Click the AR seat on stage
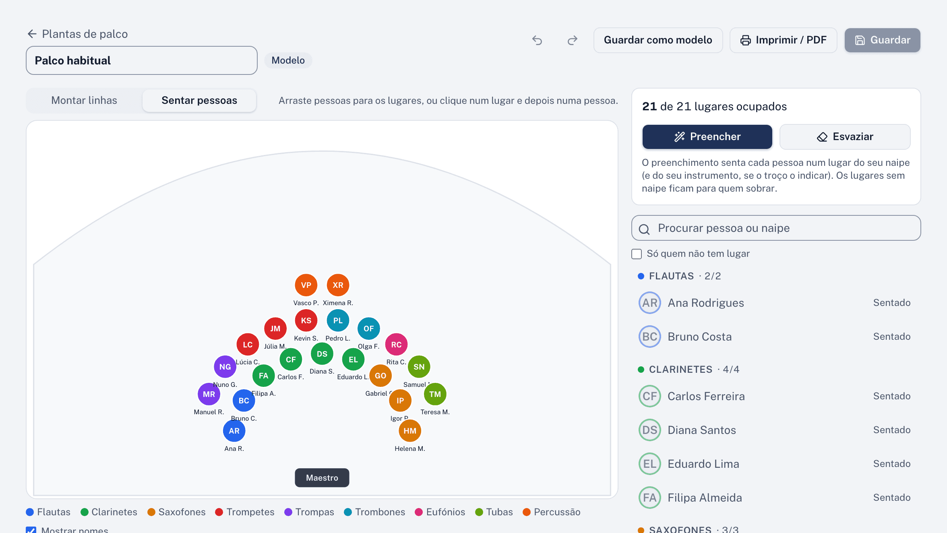The image size is (947, 533). coord(234,431)
